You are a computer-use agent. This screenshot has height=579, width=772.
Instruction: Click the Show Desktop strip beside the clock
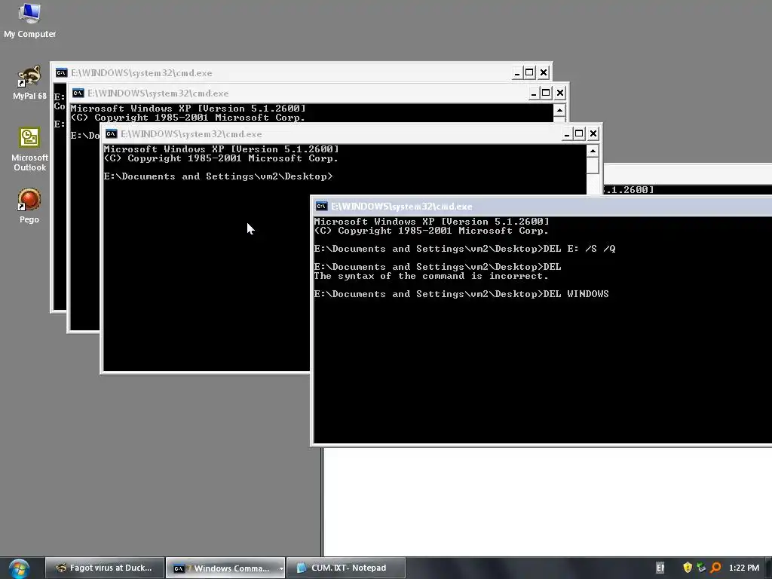tap(768, 568)
